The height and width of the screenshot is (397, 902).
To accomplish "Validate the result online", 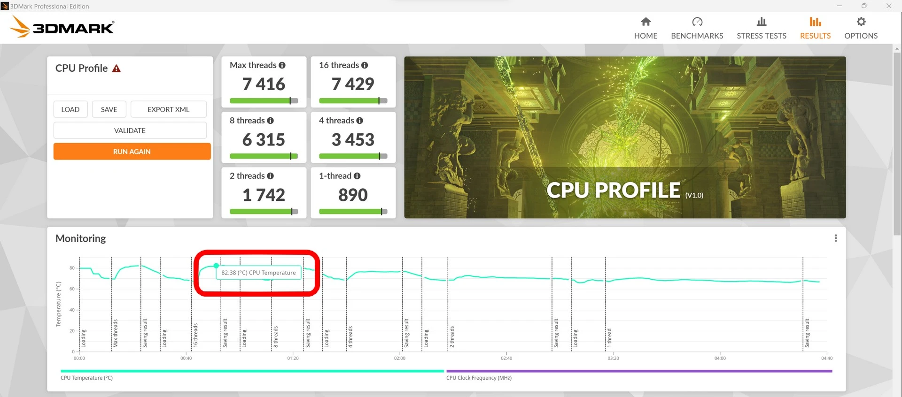I will coord(130,130).
